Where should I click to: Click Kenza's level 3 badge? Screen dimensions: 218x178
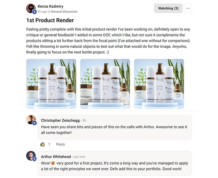coord(34,12)
